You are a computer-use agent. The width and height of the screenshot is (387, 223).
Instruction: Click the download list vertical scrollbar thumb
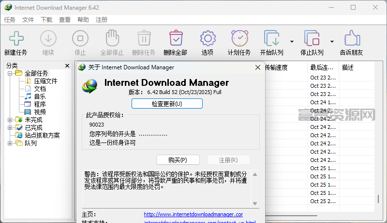click(x=378, y=199)
